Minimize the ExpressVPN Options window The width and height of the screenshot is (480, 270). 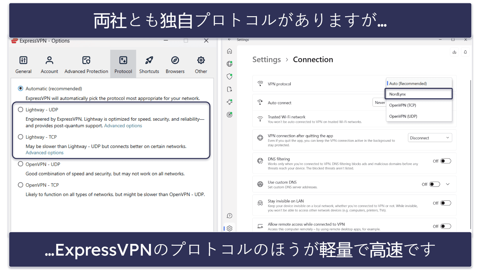tap(166, 41)
